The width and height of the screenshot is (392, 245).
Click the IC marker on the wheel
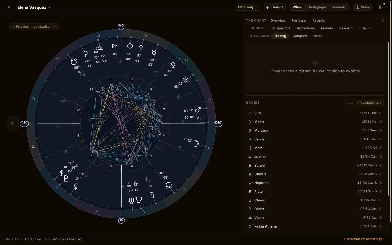click(121, 220)
